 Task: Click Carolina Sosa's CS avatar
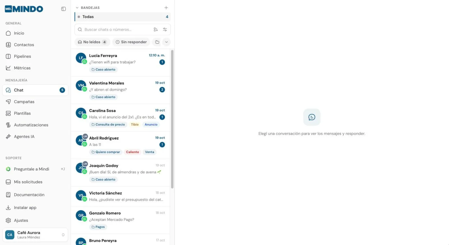click(81, 113)
